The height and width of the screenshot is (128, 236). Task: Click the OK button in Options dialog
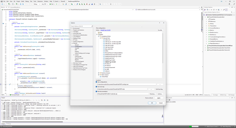(152, 103)
